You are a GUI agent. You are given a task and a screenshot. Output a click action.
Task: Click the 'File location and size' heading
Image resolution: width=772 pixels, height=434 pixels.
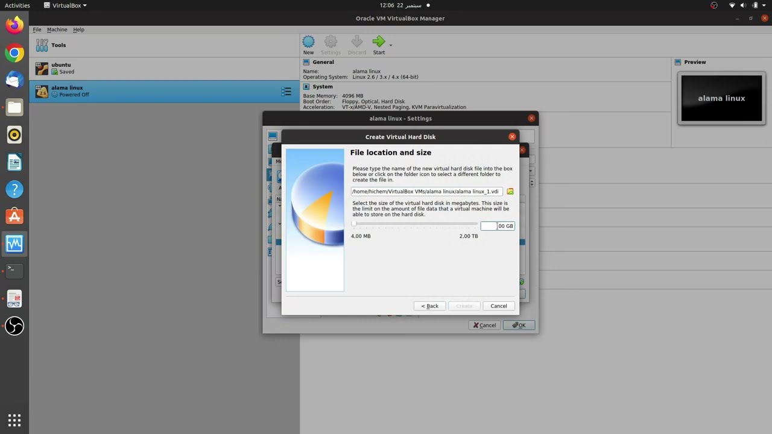click(x=391, y=153)
